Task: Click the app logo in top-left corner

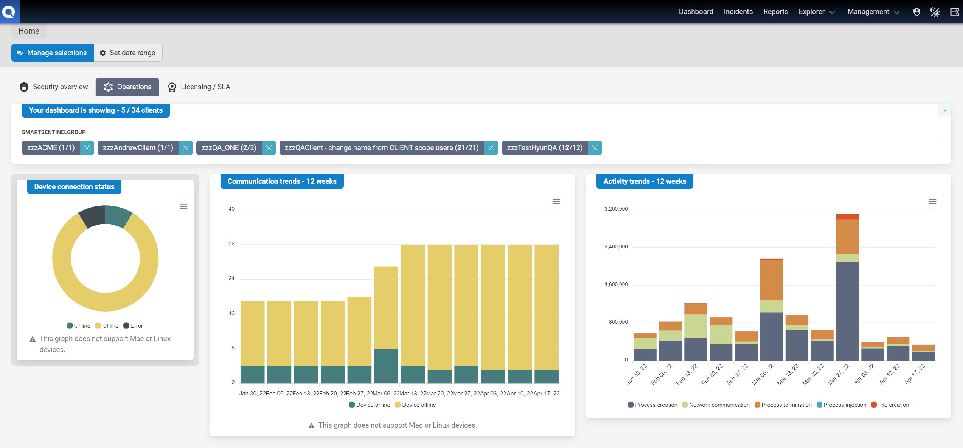Action: (9, 11)
